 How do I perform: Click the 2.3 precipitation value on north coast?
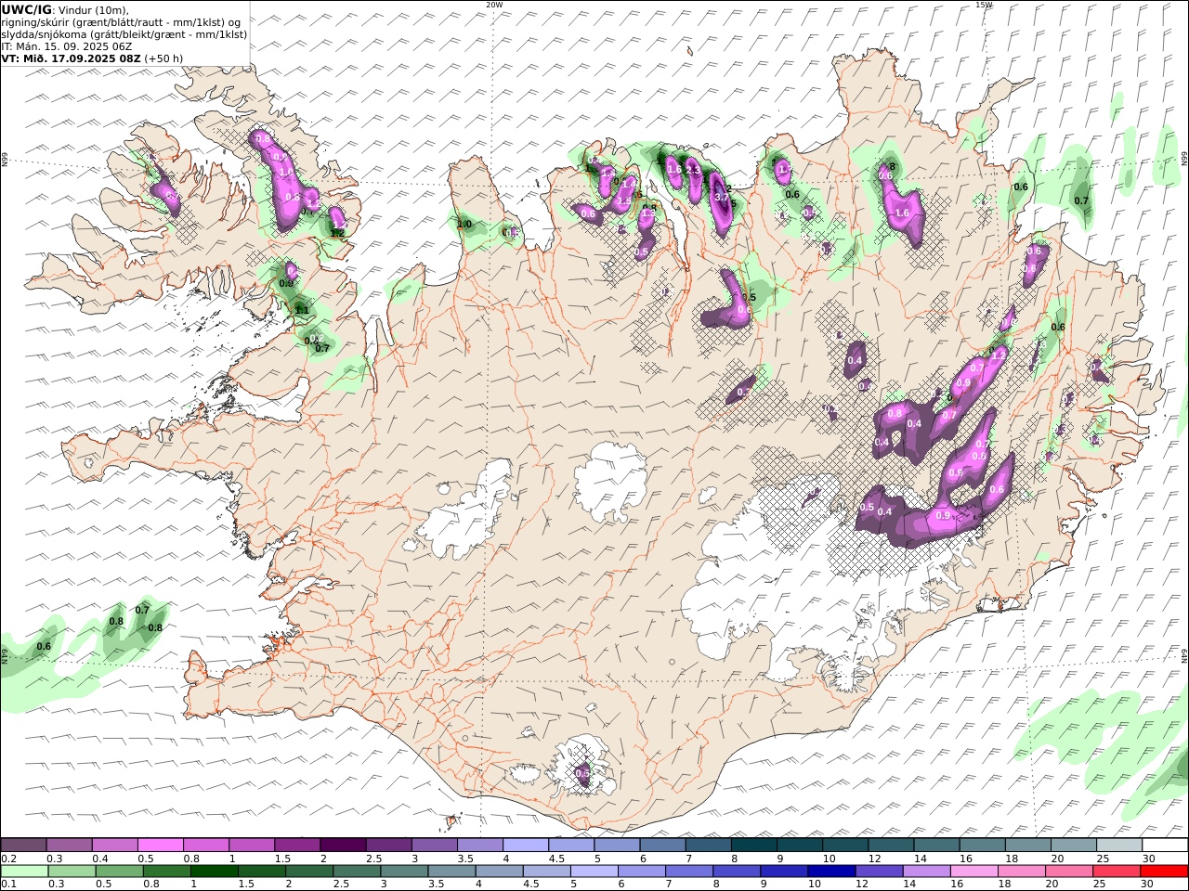click(692, 171)
